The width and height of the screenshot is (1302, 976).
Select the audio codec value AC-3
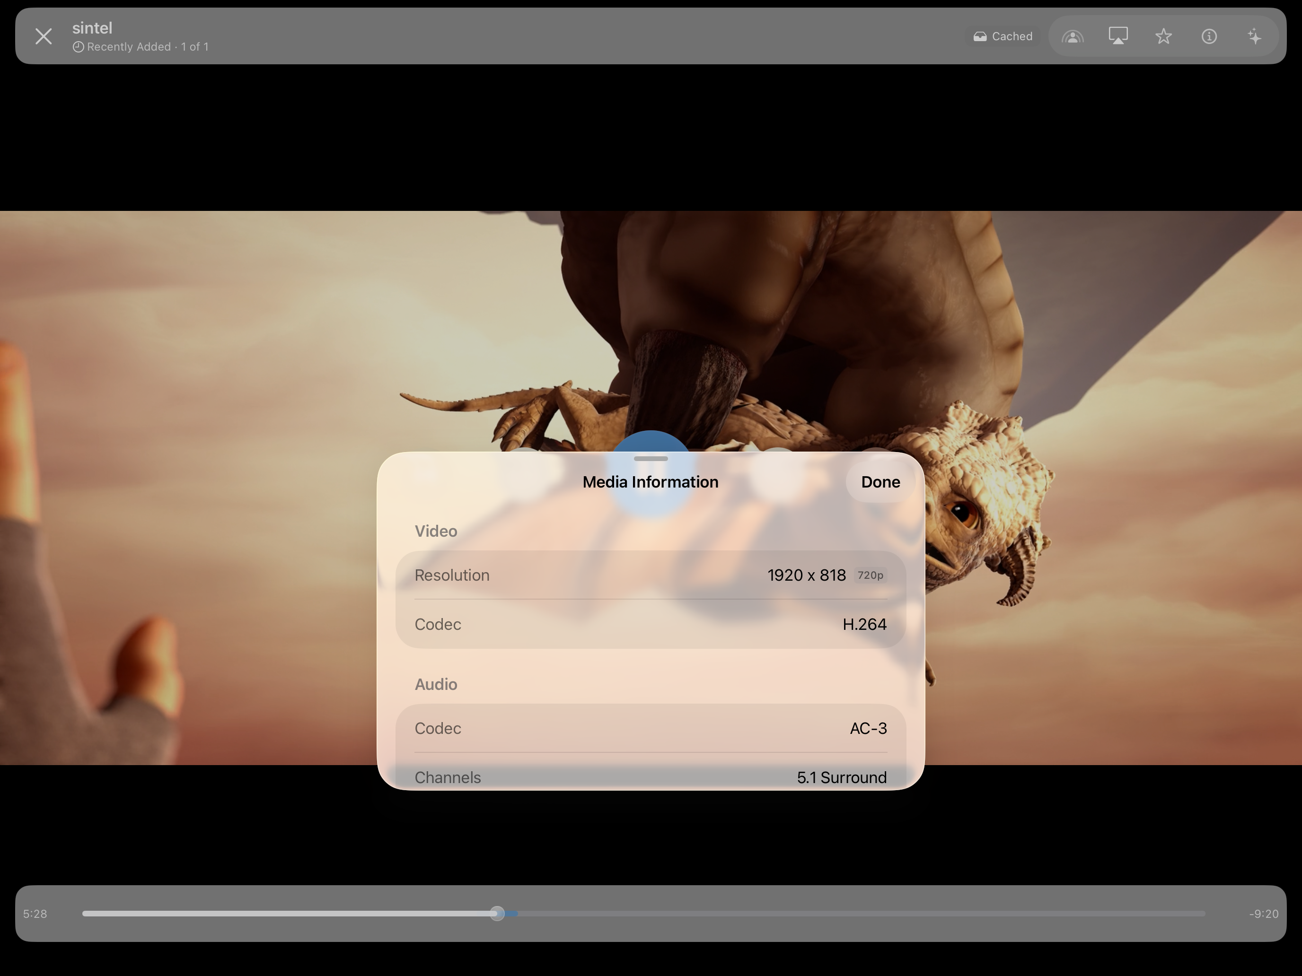click(x=868, y=728)
